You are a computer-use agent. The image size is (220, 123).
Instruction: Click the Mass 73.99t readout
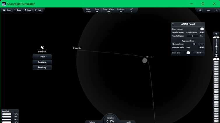(88, 10)
